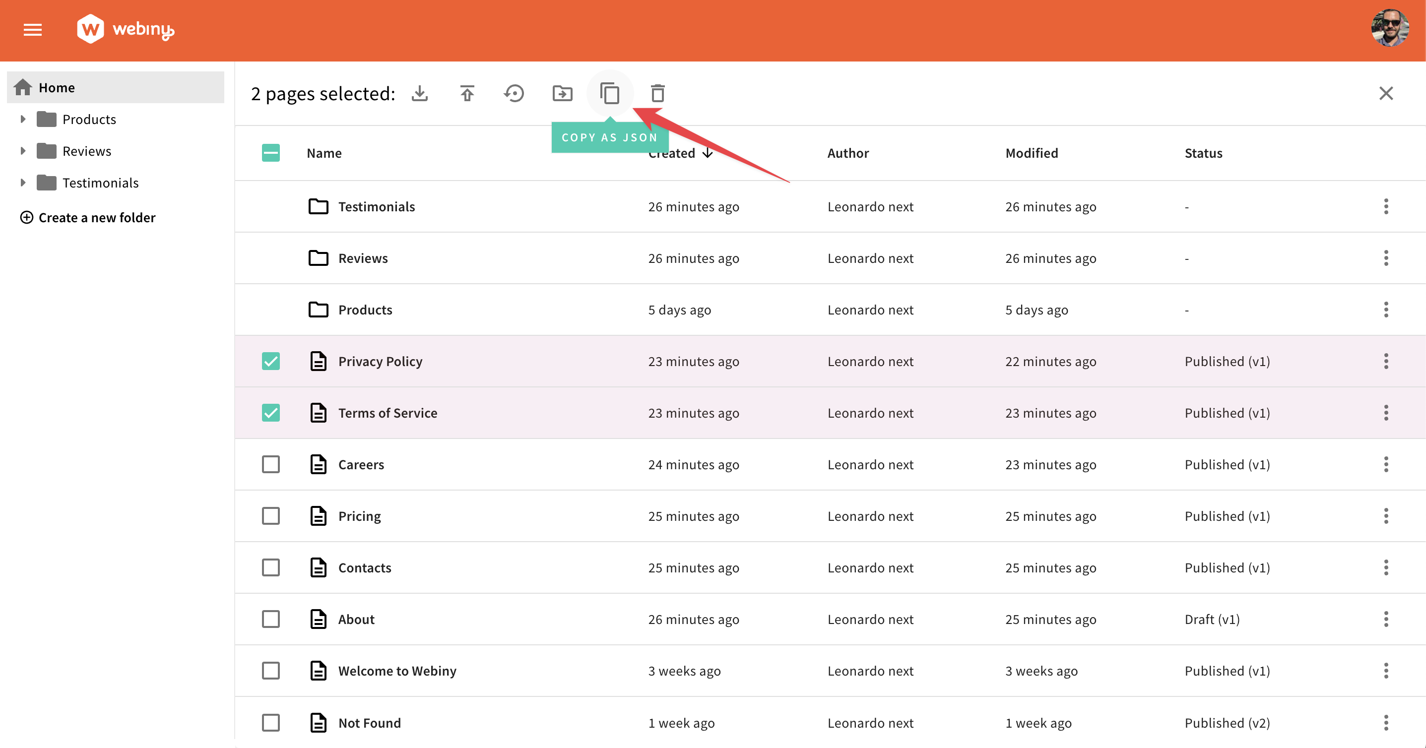Toggle the select-all header checkbox
This screenshot has width=1426, height=748.
pos(271,153)
